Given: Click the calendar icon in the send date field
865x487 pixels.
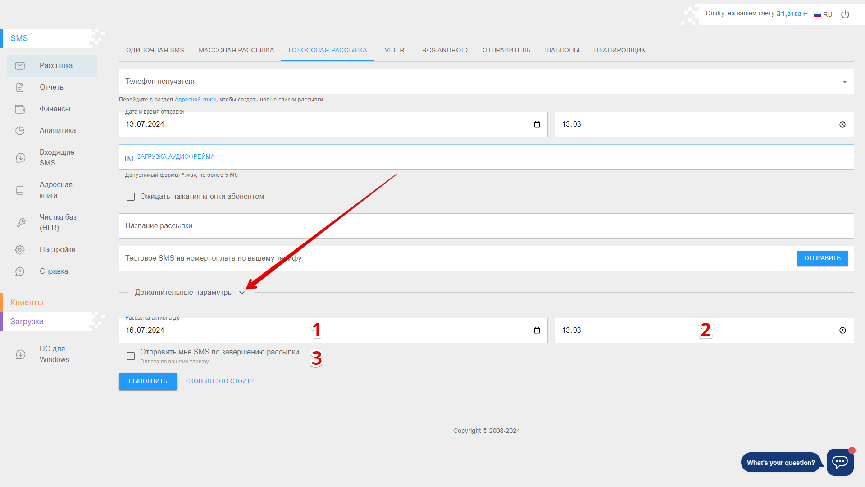Looking at the screenshot, I should pos(537,124).
